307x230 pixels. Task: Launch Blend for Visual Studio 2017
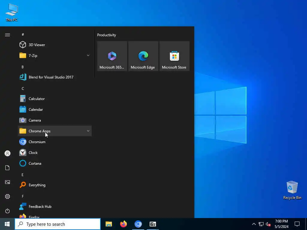[55, 77]
